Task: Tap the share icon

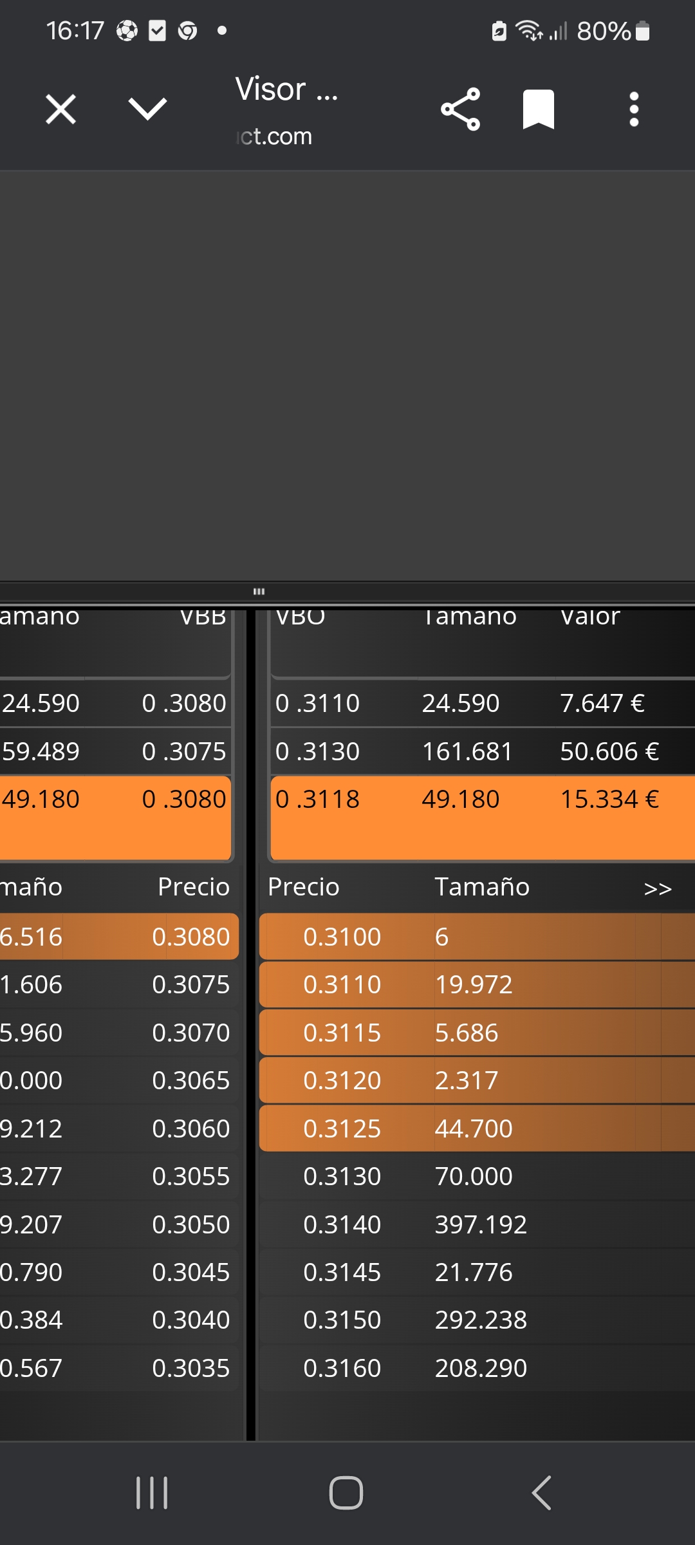Action: [x=460, y=109]
